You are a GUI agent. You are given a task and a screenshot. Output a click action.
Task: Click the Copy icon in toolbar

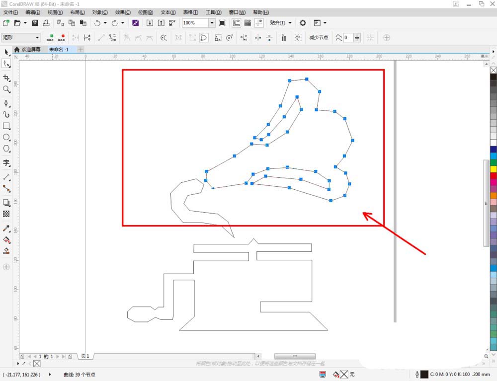click(72, 23)
